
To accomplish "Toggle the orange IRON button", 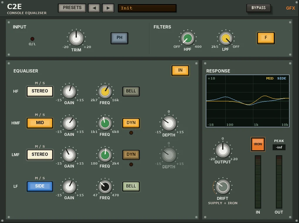I will [x=258, y=144].
